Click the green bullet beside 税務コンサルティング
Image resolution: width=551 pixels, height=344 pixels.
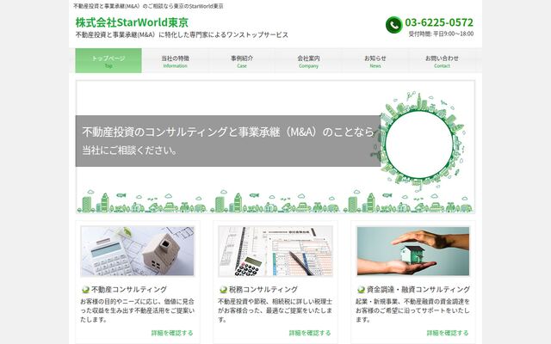click(223, 290)
